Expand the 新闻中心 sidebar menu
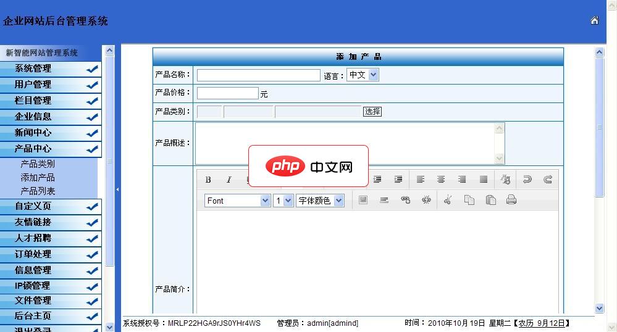 (51, 133)
